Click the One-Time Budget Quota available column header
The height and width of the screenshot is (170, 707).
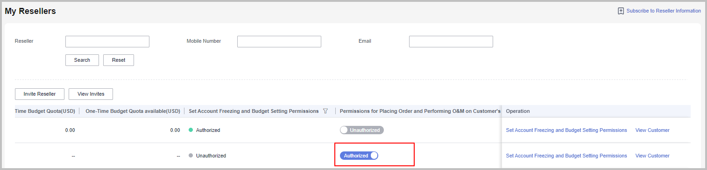click(133, 111)
